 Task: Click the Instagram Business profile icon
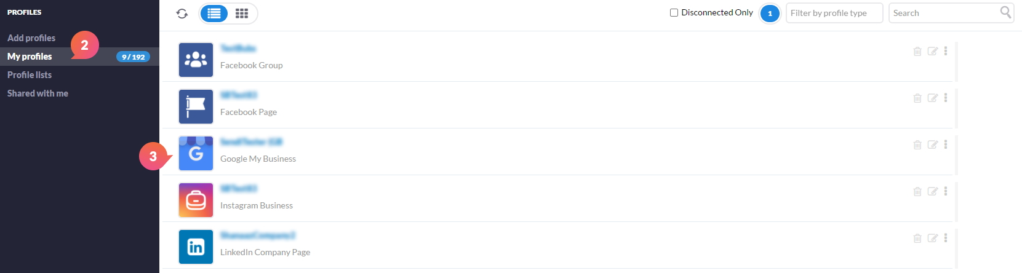pyautogui.click(x=196, y=200)
